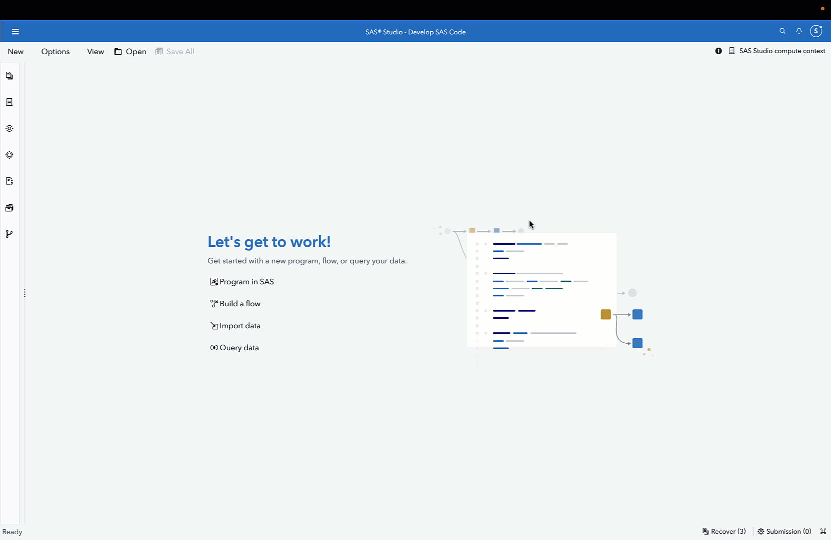
Task: Click the user avatar circle
Action: (816, 31)
